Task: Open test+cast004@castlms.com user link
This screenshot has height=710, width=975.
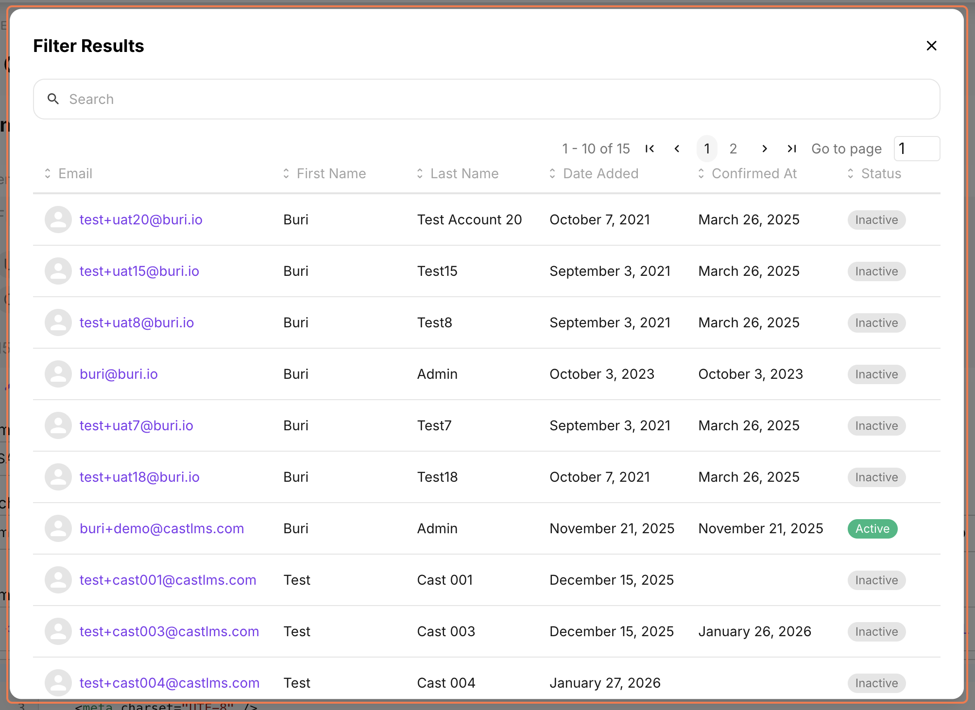Action: [170, 683]
